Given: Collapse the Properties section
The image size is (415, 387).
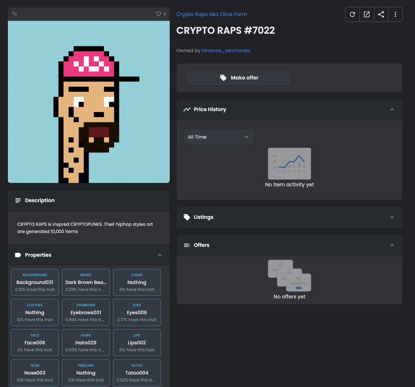Looking at the screenshot, I should tap(159, 255).
